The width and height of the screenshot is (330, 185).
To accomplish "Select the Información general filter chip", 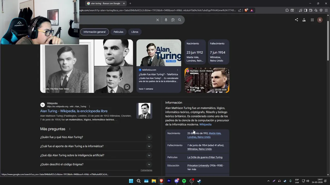I will pyautogui.click(x=94, y=32).
